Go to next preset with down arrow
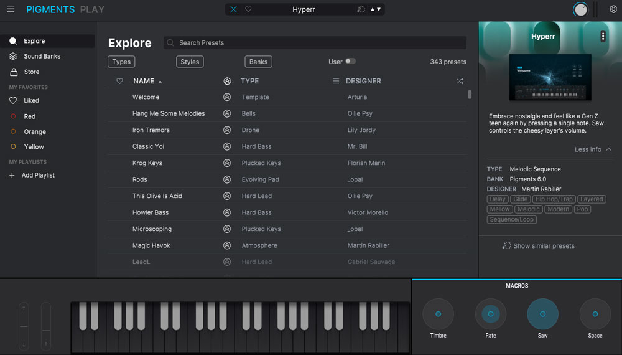The image size is (622, 355). tap(379, 9)
